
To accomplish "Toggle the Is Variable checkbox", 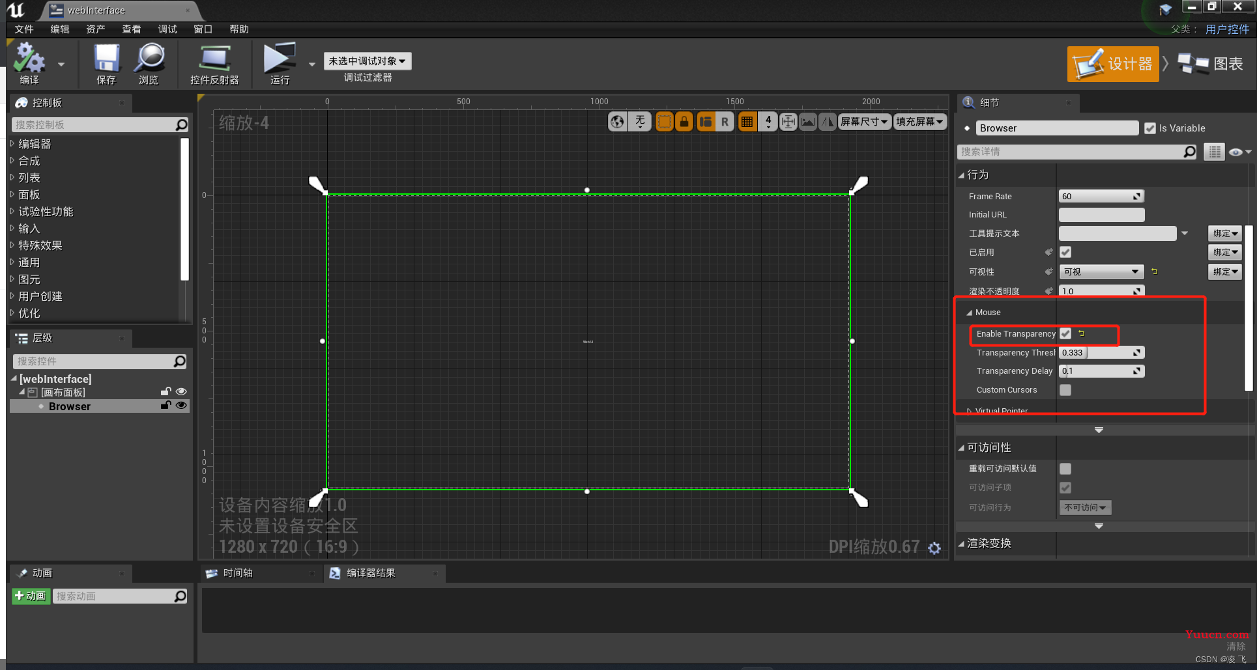I will (x=1150, y=128).
